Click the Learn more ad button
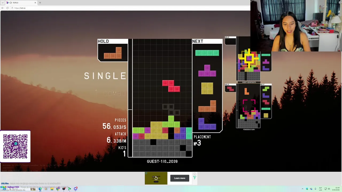 click(x=180, y=178)
